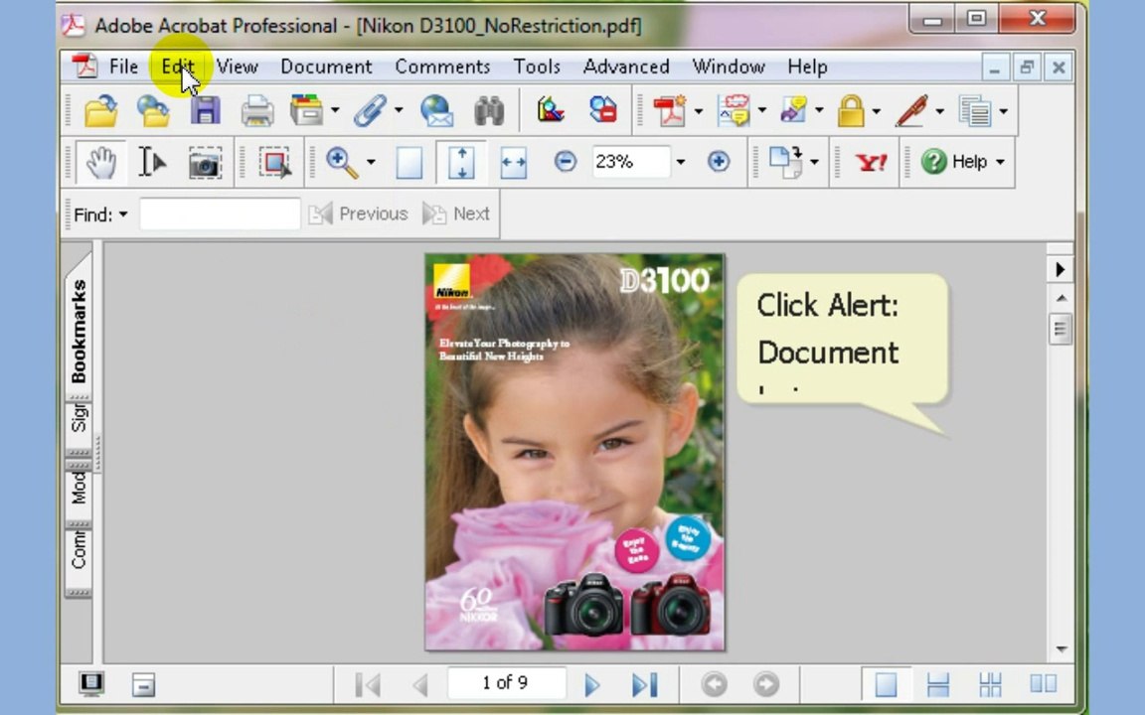Enable Continuous page layout
The height and width of the screenshot is (715, 1145).
click(937, 684)
